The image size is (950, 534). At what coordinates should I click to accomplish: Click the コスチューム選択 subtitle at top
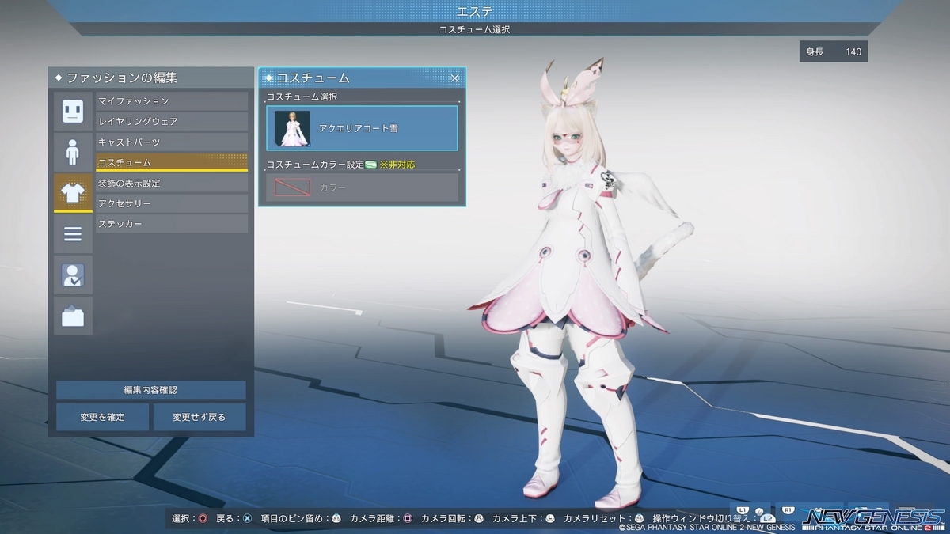[x=475, y=29]
